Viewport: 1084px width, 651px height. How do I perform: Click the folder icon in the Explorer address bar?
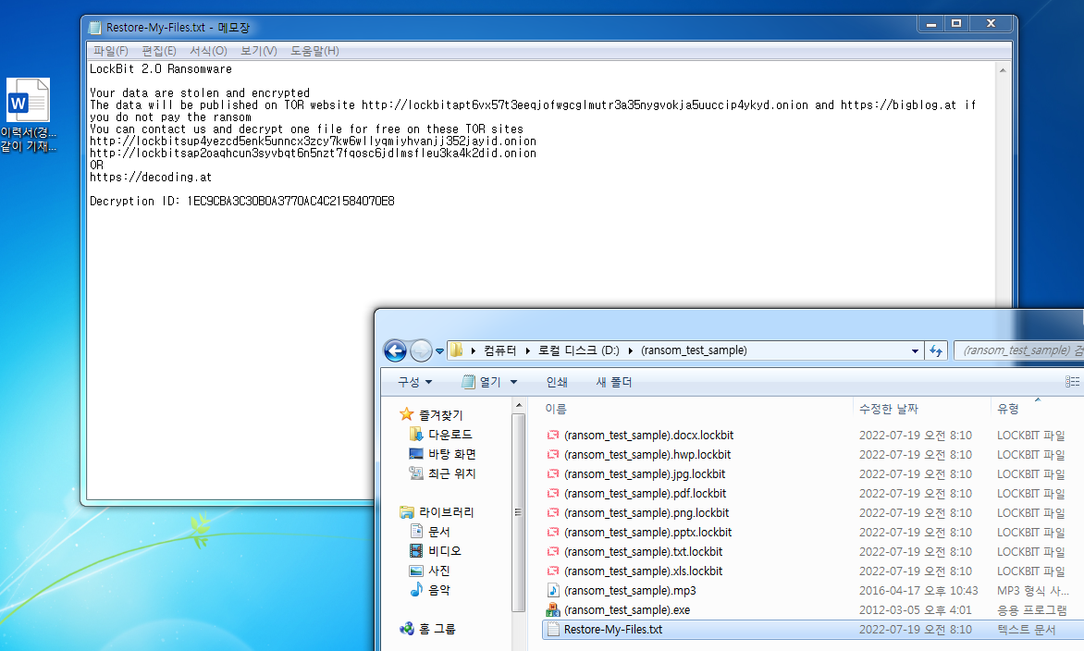[456, 350]
